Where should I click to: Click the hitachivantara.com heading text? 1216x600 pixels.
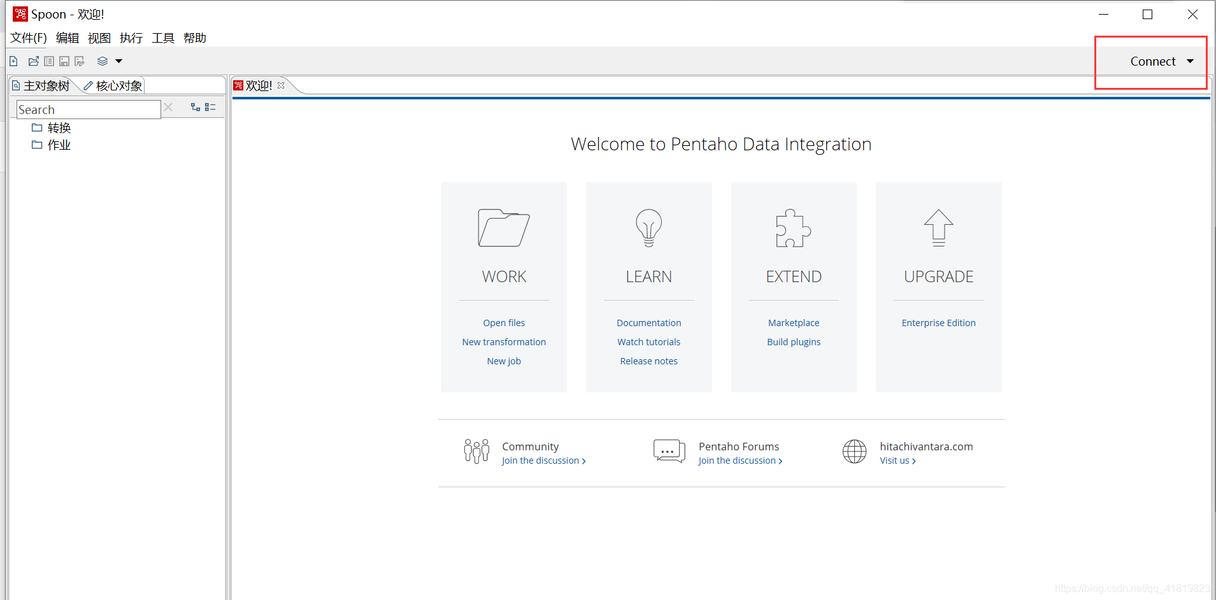pos(926,446)
